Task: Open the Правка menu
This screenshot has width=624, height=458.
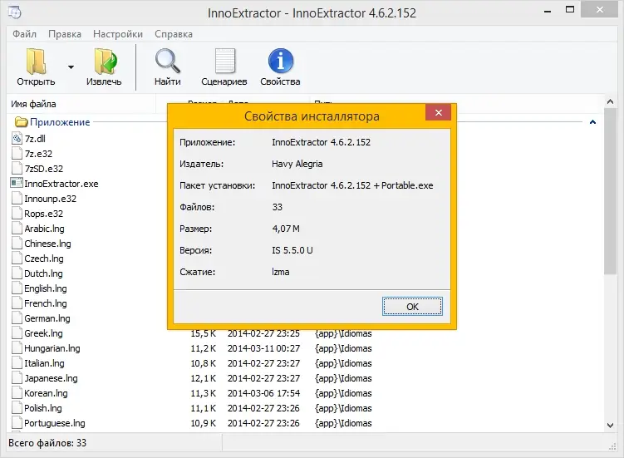Action: tap(65, 34)
